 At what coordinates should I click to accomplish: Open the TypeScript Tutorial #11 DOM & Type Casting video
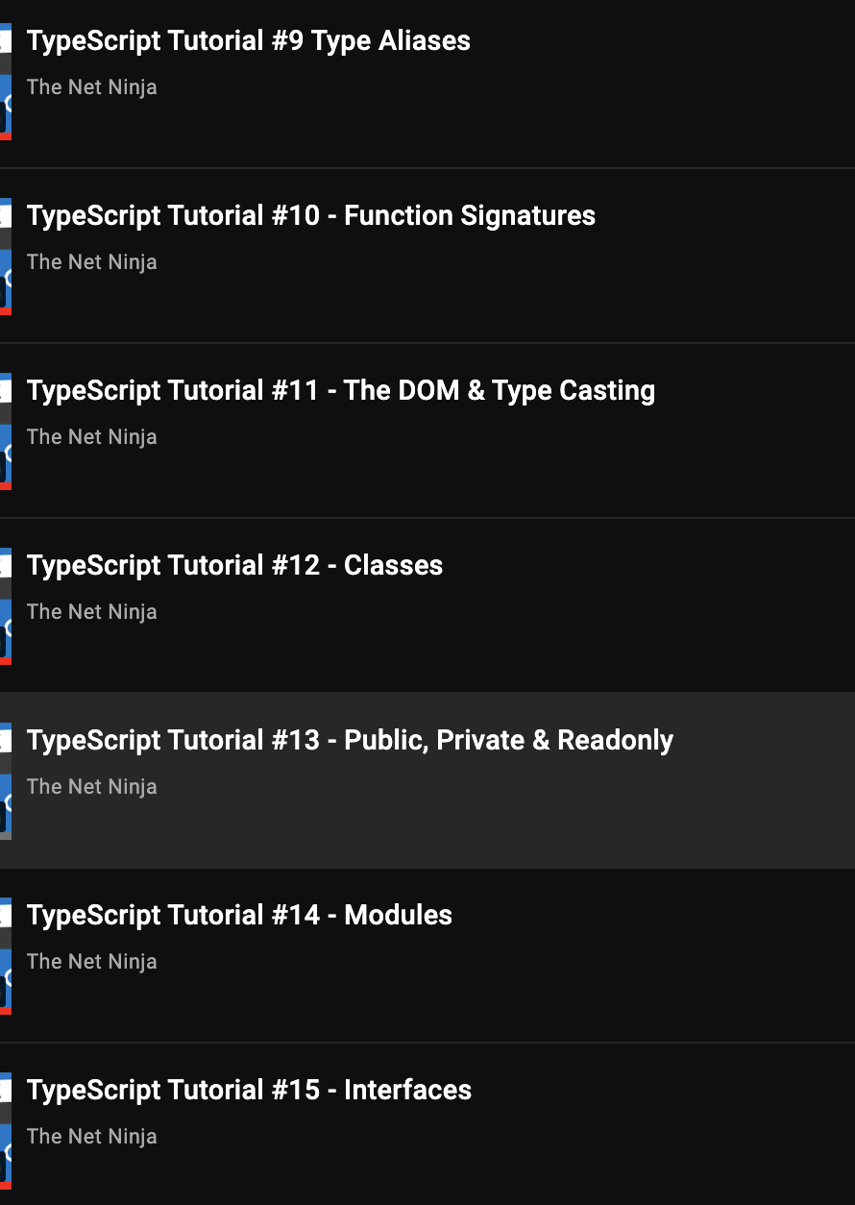point(341,390)
